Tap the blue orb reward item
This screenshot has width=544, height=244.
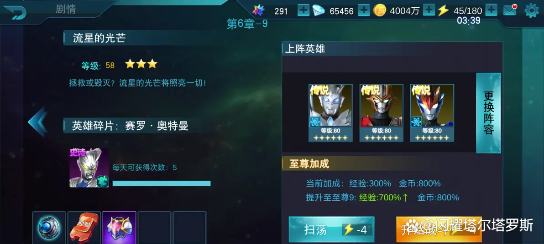[49, 228]
